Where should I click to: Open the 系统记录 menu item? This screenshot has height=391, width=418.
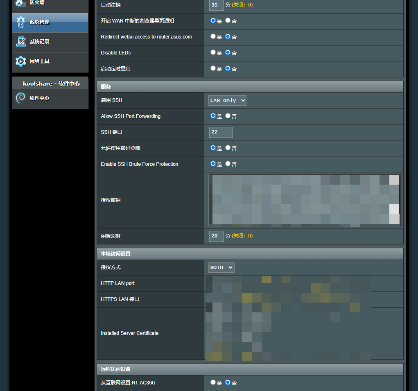pos(39,42)
